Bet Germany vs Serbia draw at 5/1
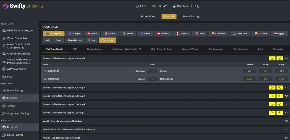 coord(266,71)
